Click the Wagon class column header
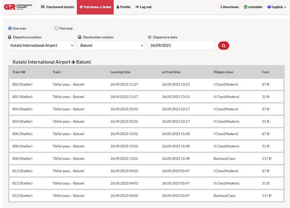The image size is (290, 208). coord(223,72)
